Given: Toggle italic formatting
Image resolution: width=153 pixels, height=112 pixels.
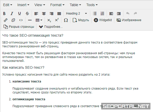Looking at the screenshot, I should (x=12, y=13).
